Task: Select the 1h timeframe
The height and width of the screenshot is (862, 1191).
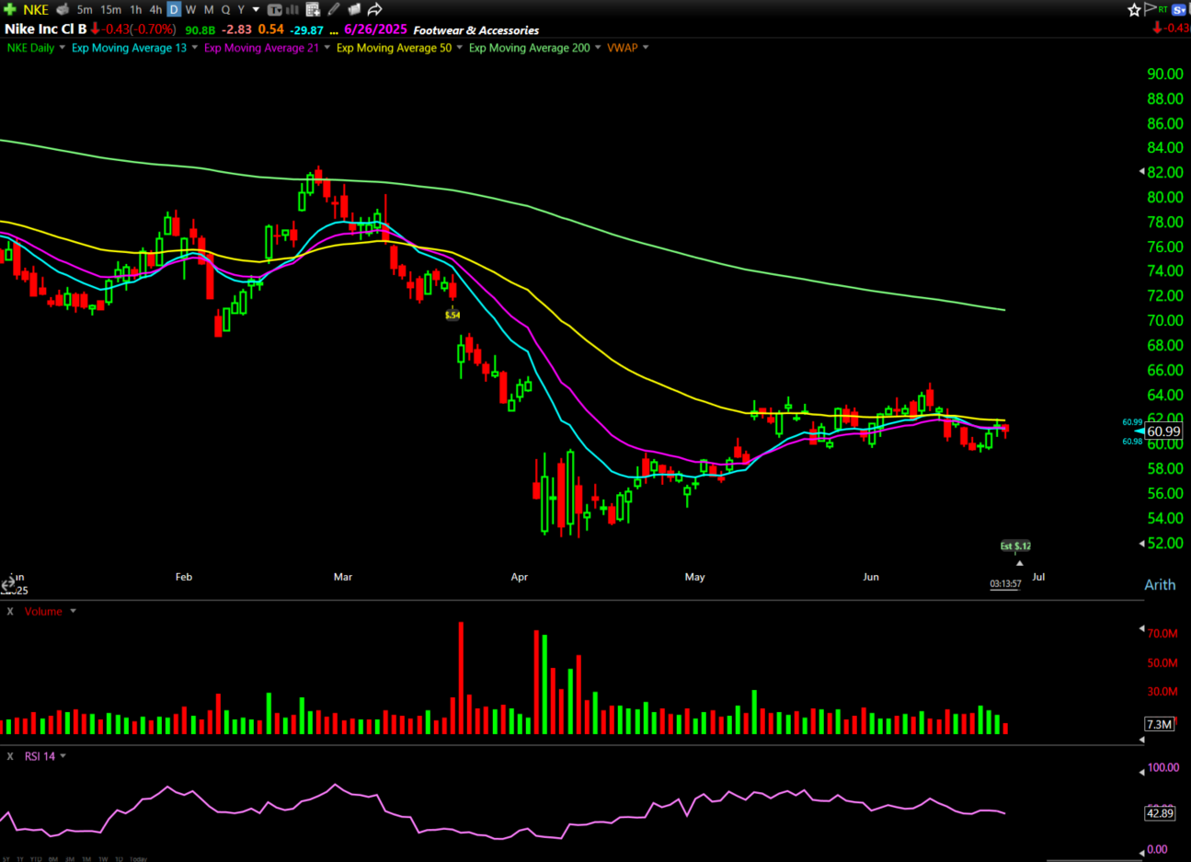Action: pos(135,10)
